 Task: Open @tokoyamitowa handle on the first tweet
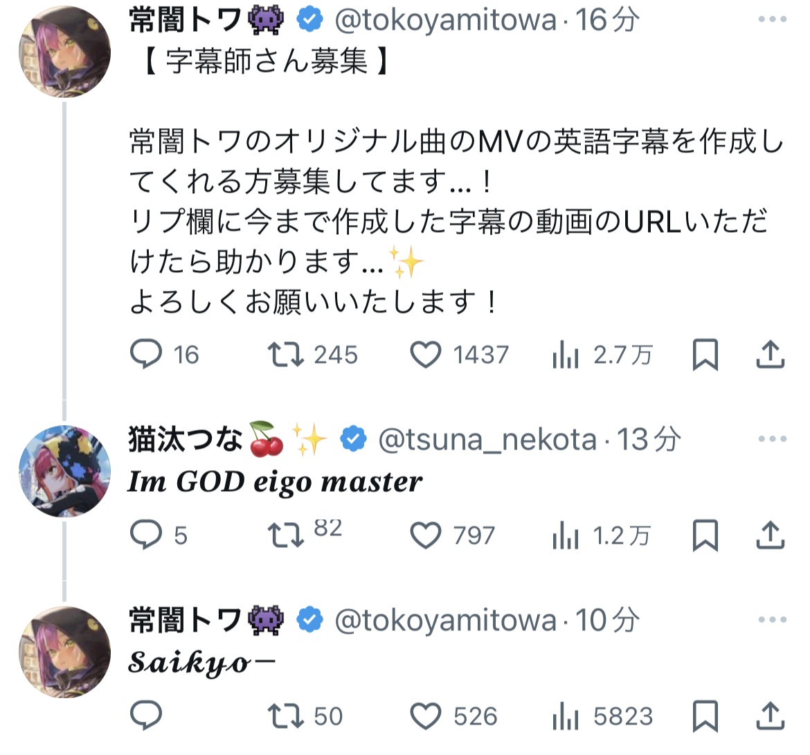(x=445, y=20)
